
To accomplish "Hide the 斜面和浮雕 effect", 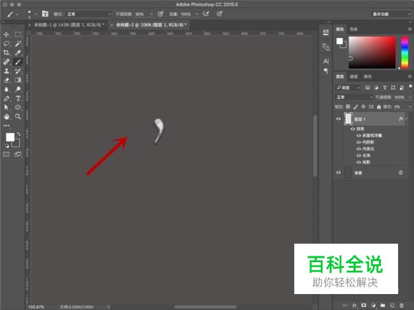I will point(359,135).
